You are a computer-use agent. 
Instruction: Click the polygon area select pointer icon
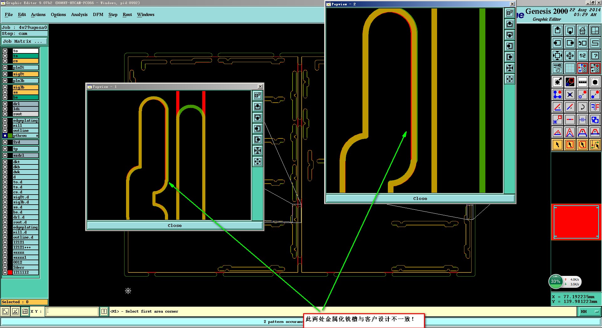tap(582, 145)
